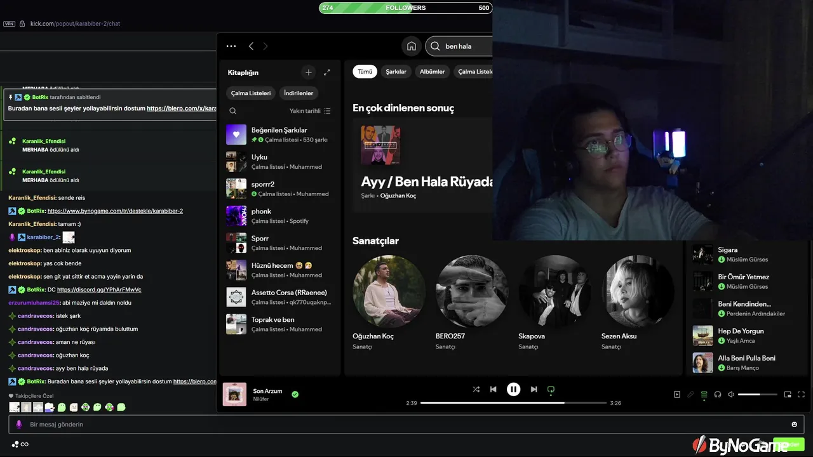This screenshot has width=813, height=457.
Task: Open the connect-to-device headphones menu
Action: [x=718, y=394]
